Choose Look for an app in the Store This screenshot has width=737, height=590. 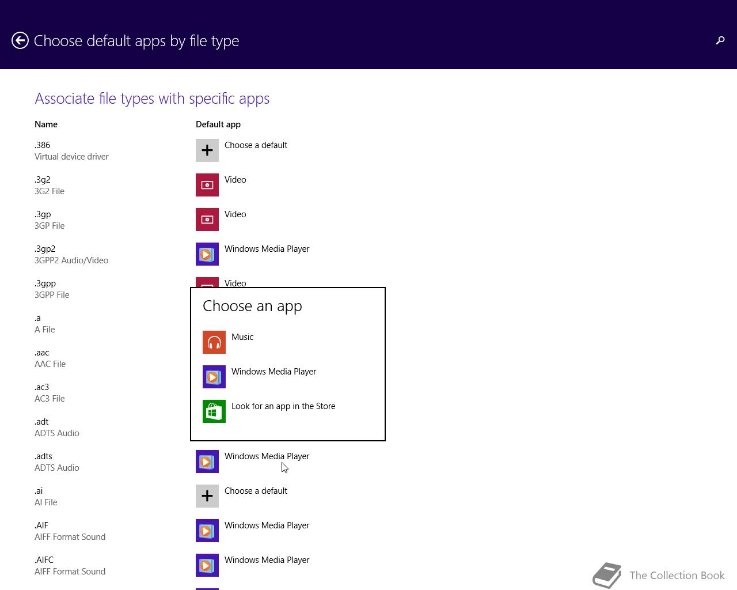click(x=283, y=406)
